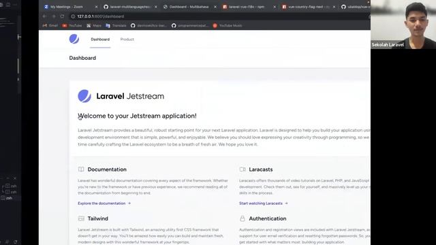436x245 pixels.
Task: Open the YouTube Music bookmark
Action: [x=228, y=26]
